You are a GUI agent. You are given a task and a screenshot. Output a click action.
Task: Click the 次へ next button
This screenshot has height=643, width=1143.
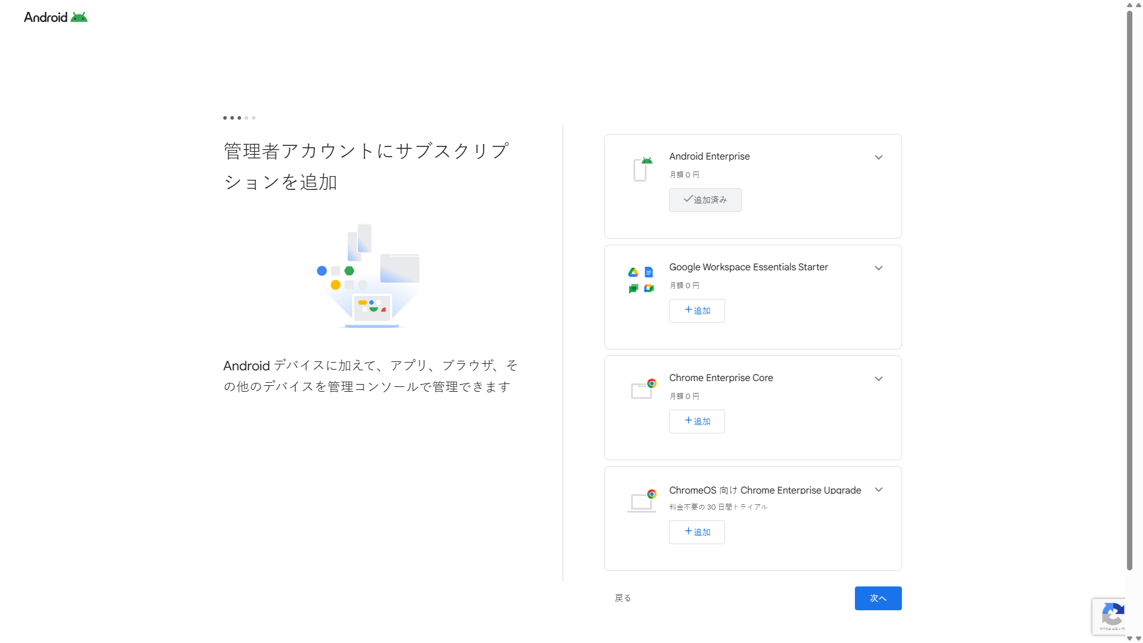(x=877, y=598)
